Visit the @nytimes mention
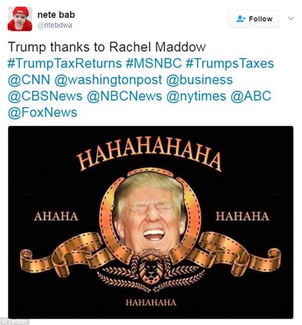 coord(196,96)
